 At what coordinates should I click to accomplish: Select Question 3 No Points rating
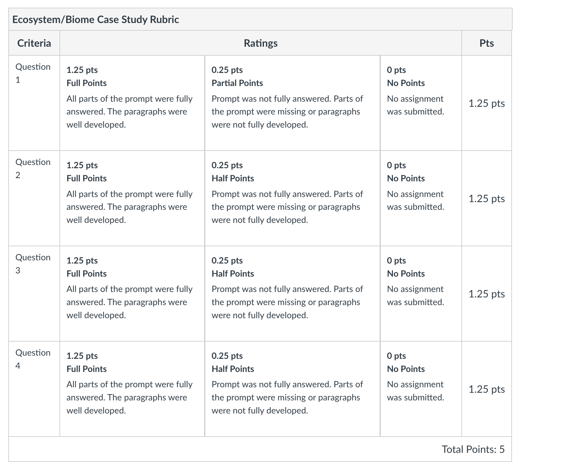(421, 294)
